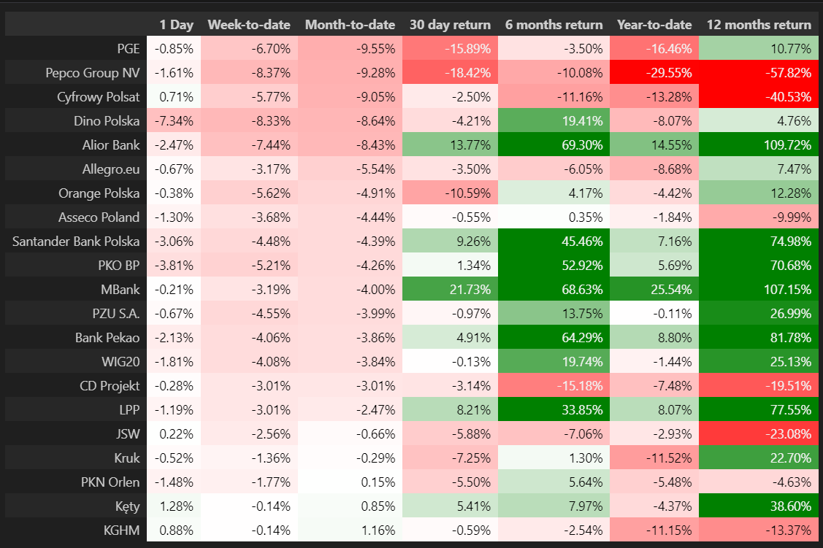
Task: Select the Santander Bank Polska row label
Action: 76,241
